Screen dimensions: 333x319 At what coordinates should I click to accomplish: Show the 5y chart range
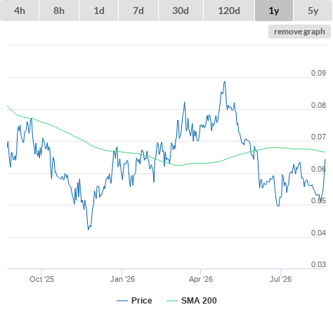313,11
